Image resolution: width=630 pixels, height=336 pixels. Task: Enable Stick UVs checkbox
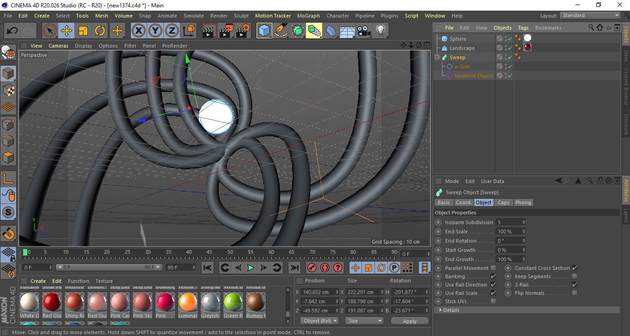[493, 301]
